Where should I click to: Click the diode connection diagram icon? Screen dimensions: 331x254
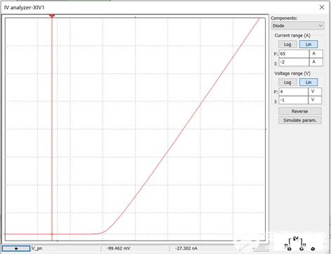click(299, 243)
